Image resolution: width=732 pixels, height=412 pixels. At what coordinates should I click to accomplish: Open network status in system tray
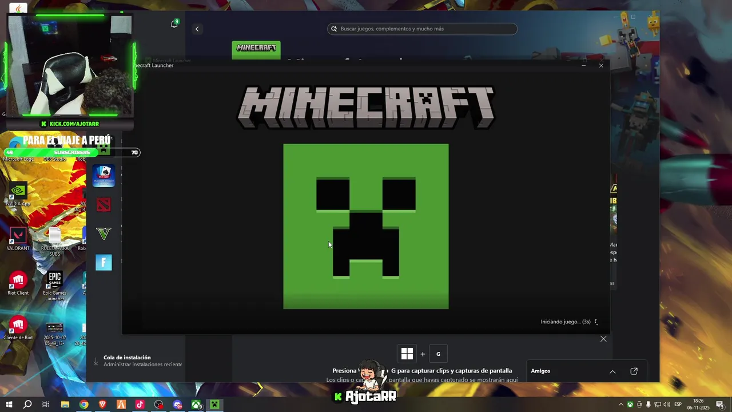tap(658, 405)
